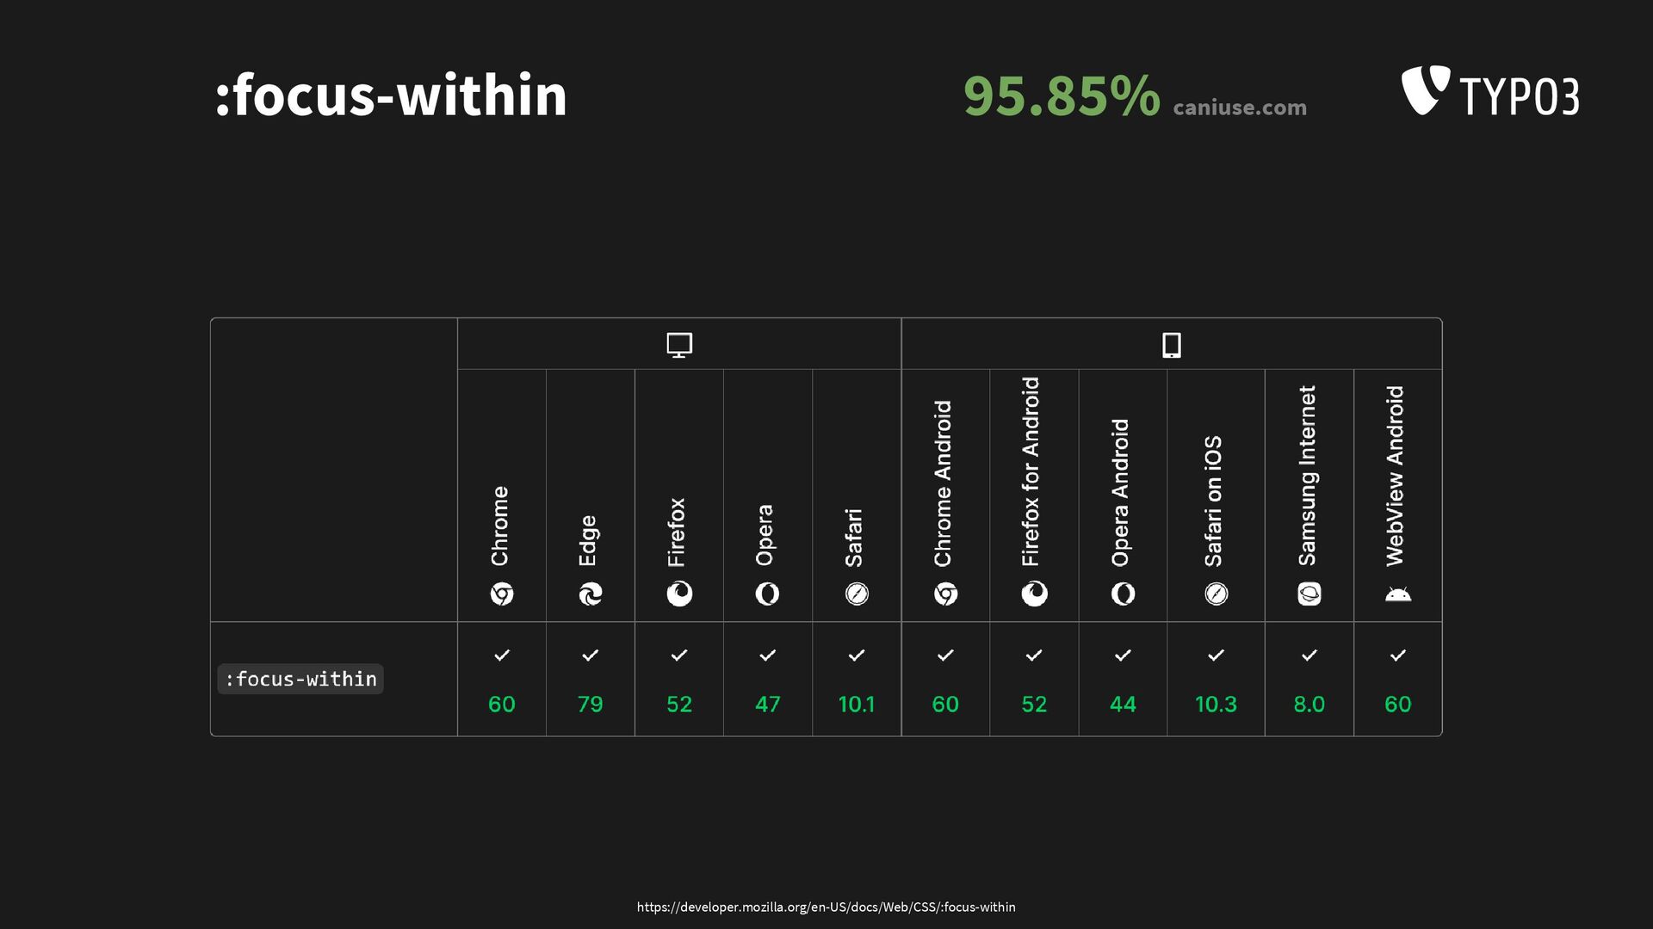
Task: Click the TYPO3 logo
Action: tap(1490, 91)
